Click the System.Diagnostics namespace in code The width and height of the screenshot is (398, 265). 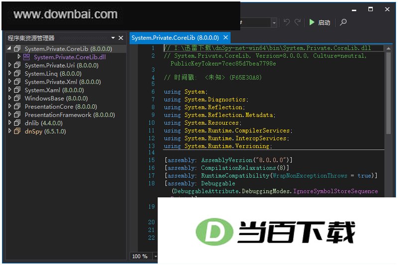point(215,99)
